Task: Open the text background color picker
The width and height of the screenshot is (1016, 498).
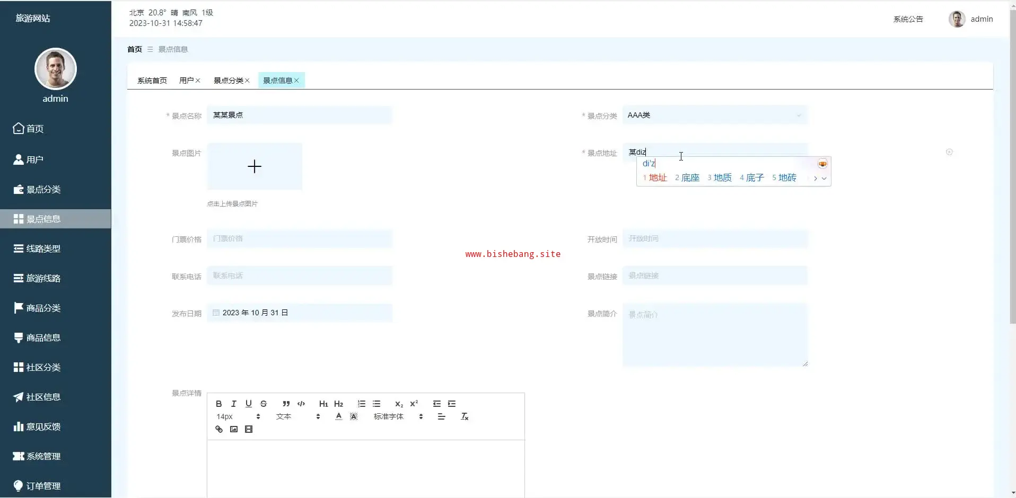Action: 354,416
